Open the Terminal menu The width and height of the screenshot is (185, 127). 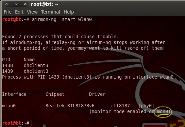click(51, 12)
